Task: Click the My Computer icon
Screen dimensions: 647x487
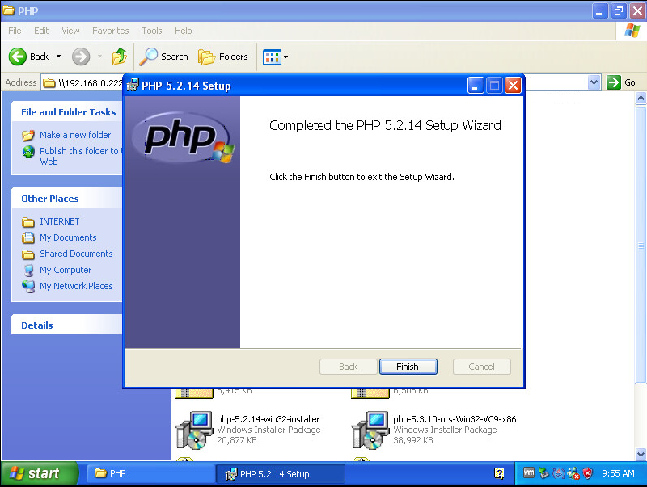Action: 28,271
